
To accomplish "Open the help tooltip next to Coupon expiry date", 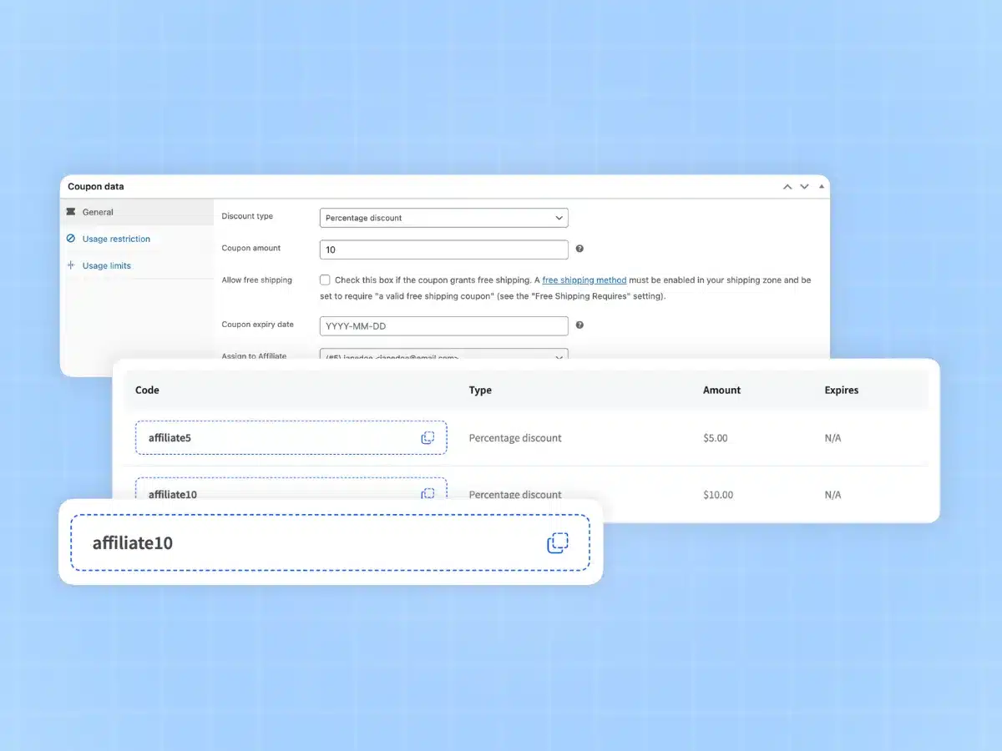I will pyautogui.click(x=579, y=325).
